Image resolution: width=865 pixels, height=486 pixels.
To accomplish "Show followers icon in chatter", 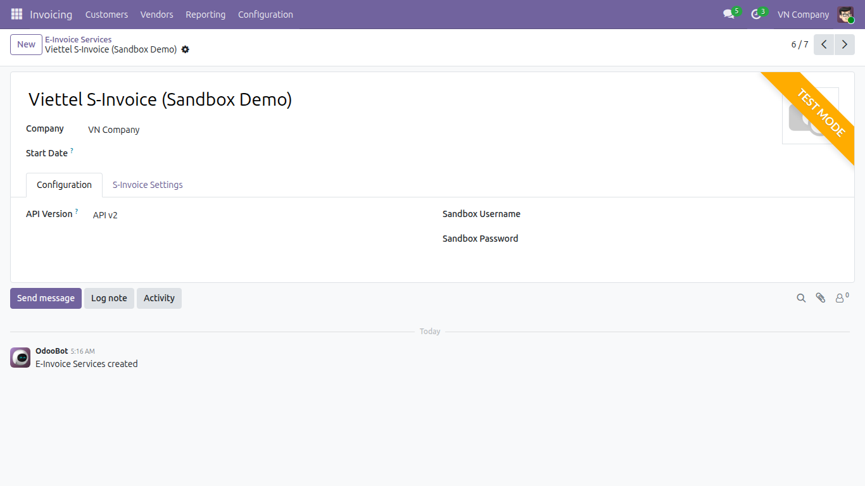I will [x=842, y=297].
